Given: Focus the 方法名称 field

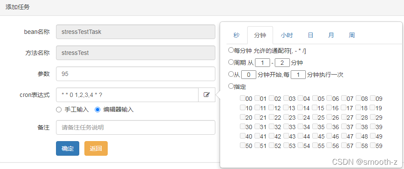Looking at the screenshot, I should click(x=136, y=53).
